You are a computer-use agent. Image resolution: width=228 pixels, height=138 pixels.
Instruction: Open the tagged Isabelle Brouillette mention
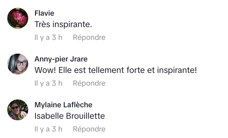[69, 116]
